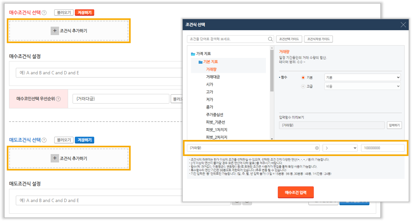Screen dimensions: 412x221
Task: Select the 고급 function radio button
Action: [x=303, y=86]
